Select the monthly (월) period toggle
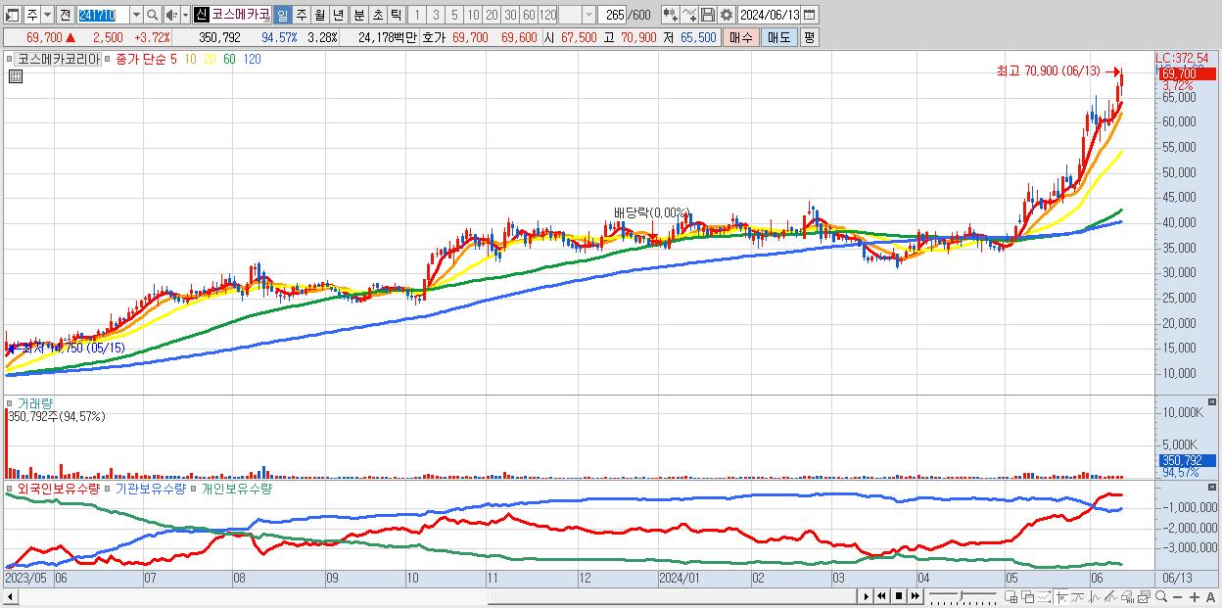 click(319, 15)
